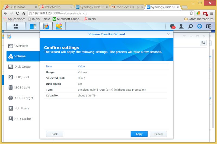Click the Capacity row label
217x144 pixels.
coord(52,96)
